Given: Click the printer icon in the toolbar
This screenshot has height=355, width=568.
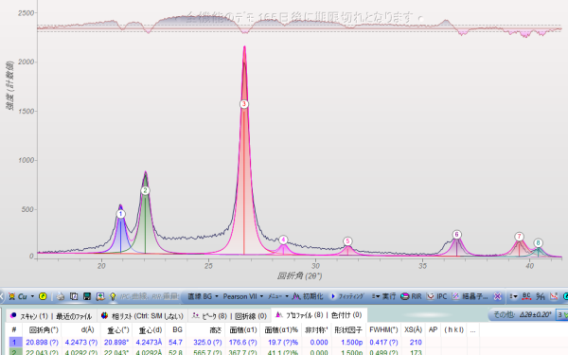Looking at the screenshot, I should point(61,296).
